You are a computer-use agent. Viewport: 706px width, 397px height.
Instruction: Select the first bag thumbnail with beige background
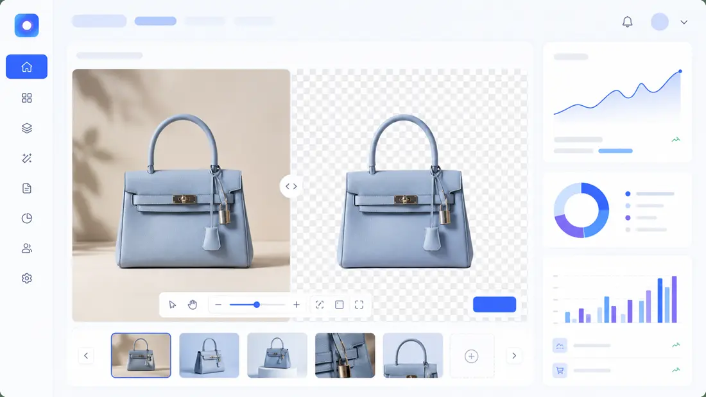coord(141,355)
